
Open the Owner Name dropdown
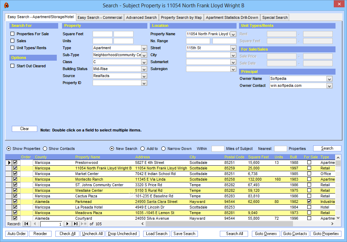coord(329,79)
